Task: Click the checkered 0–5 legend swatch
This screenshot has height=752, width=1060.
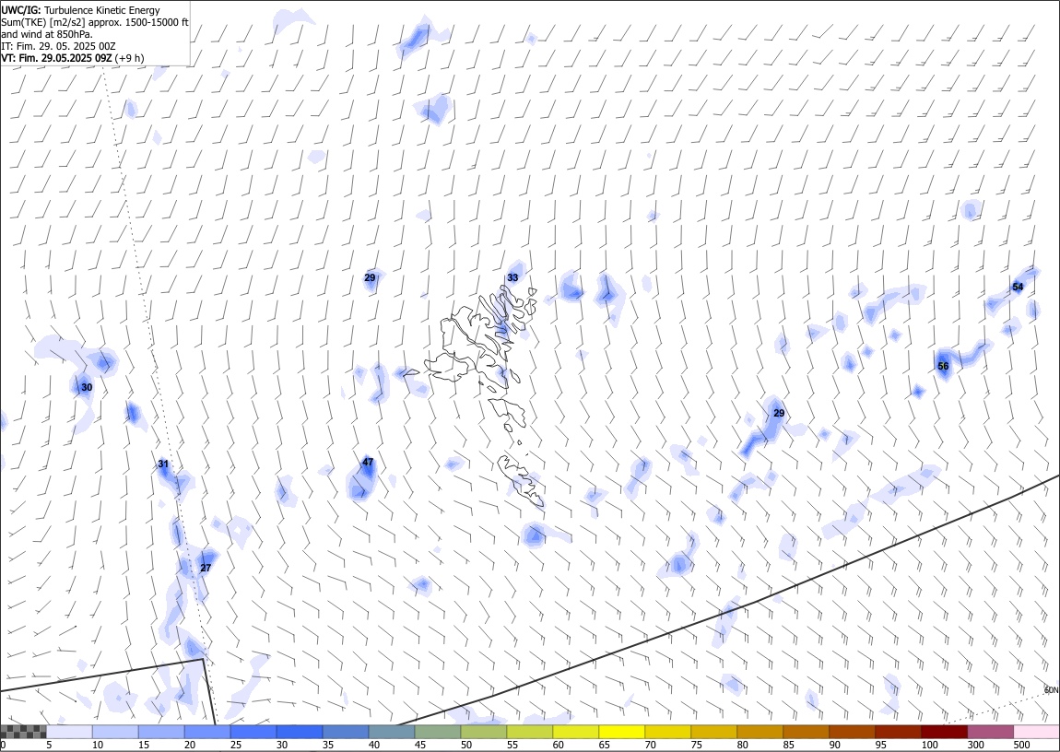Action: coord(24,732)
